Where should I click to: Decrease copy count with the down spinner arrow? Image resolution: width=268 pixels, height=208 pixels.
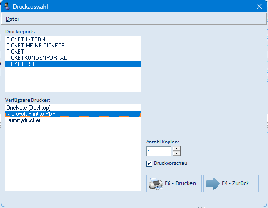click(177, 154)
